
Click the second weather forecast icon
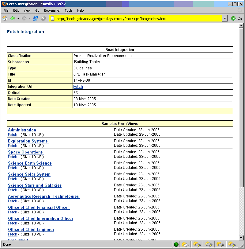(x=197, y=244)
